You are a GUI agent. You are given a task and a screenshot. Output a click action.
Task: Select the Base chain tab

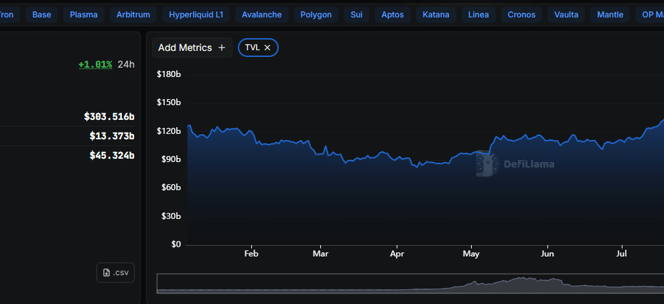tap(42, 14)
